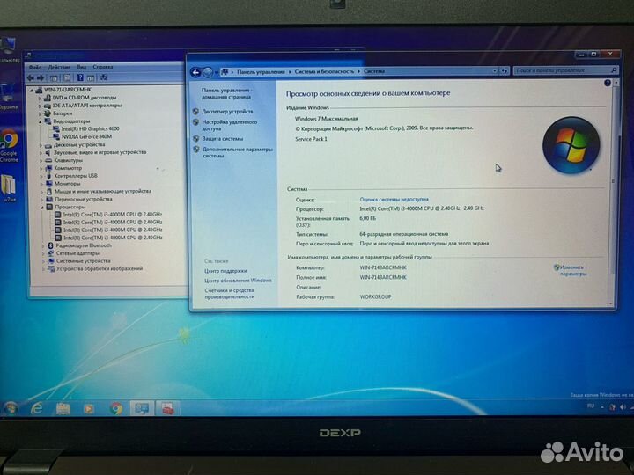
Task: Click the RU language indicator in tray
Action: [x=591, y=406]
